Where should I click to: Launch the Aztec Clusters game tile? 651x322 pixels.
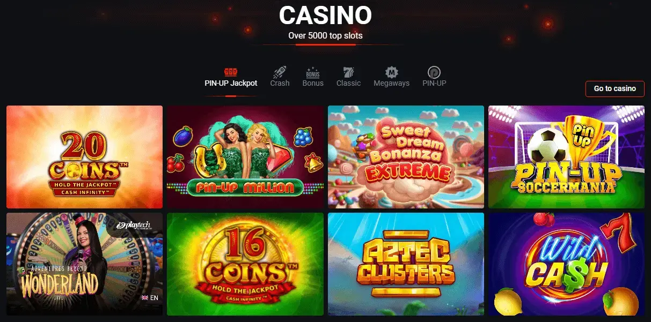pos(406,264)
